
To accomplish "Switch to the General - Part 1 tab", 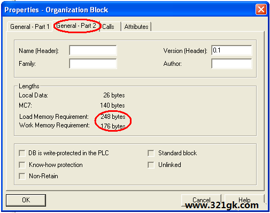I will pyautogui.click(x=29, y=27).
